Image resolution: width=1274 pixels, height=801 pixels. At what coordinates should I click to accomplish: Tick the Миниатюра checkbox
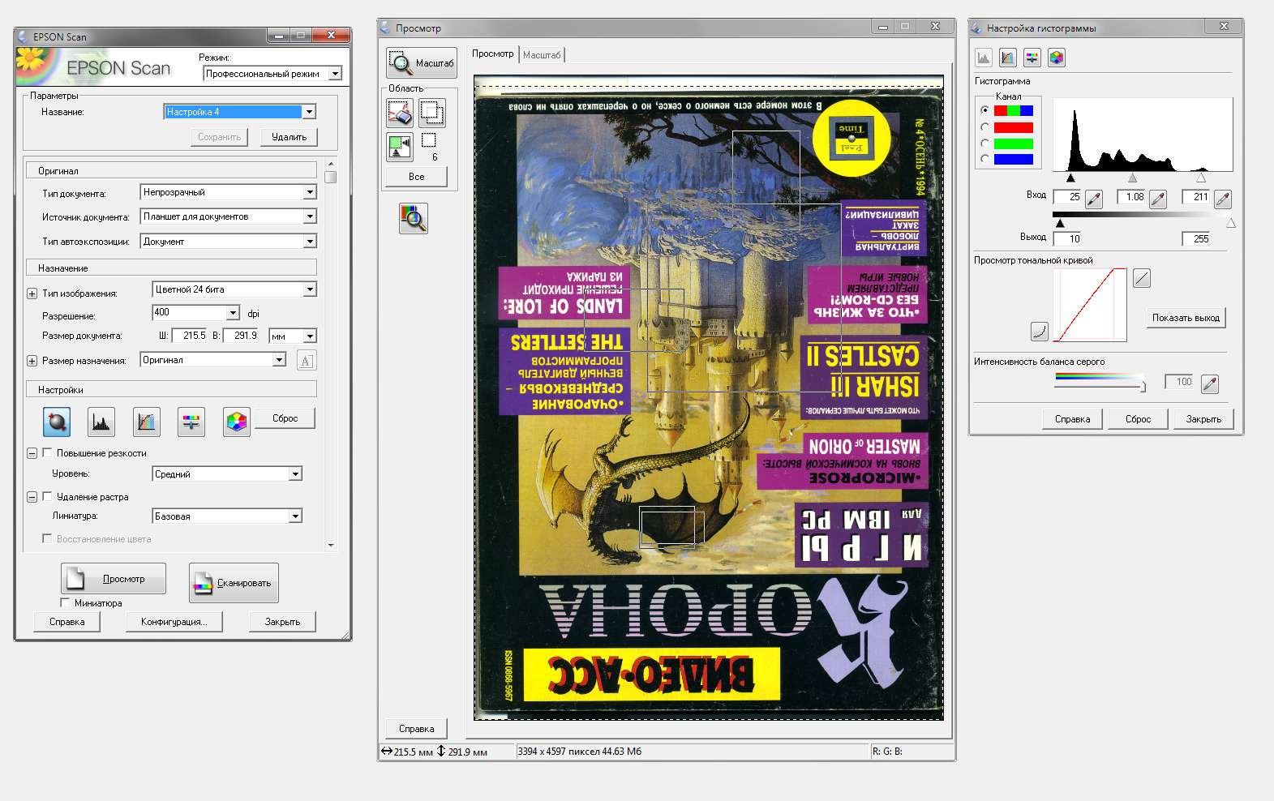(x=65, y=603)
